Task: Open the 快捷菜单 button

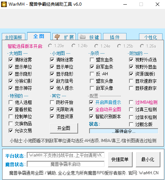Action: (120, 159)
